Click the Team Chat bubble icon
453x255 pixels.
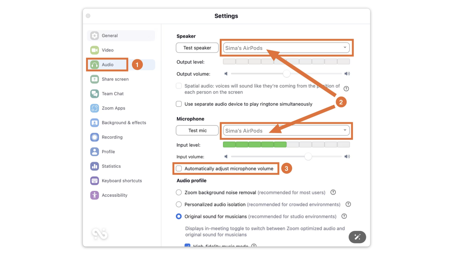[x=95, y=93]
